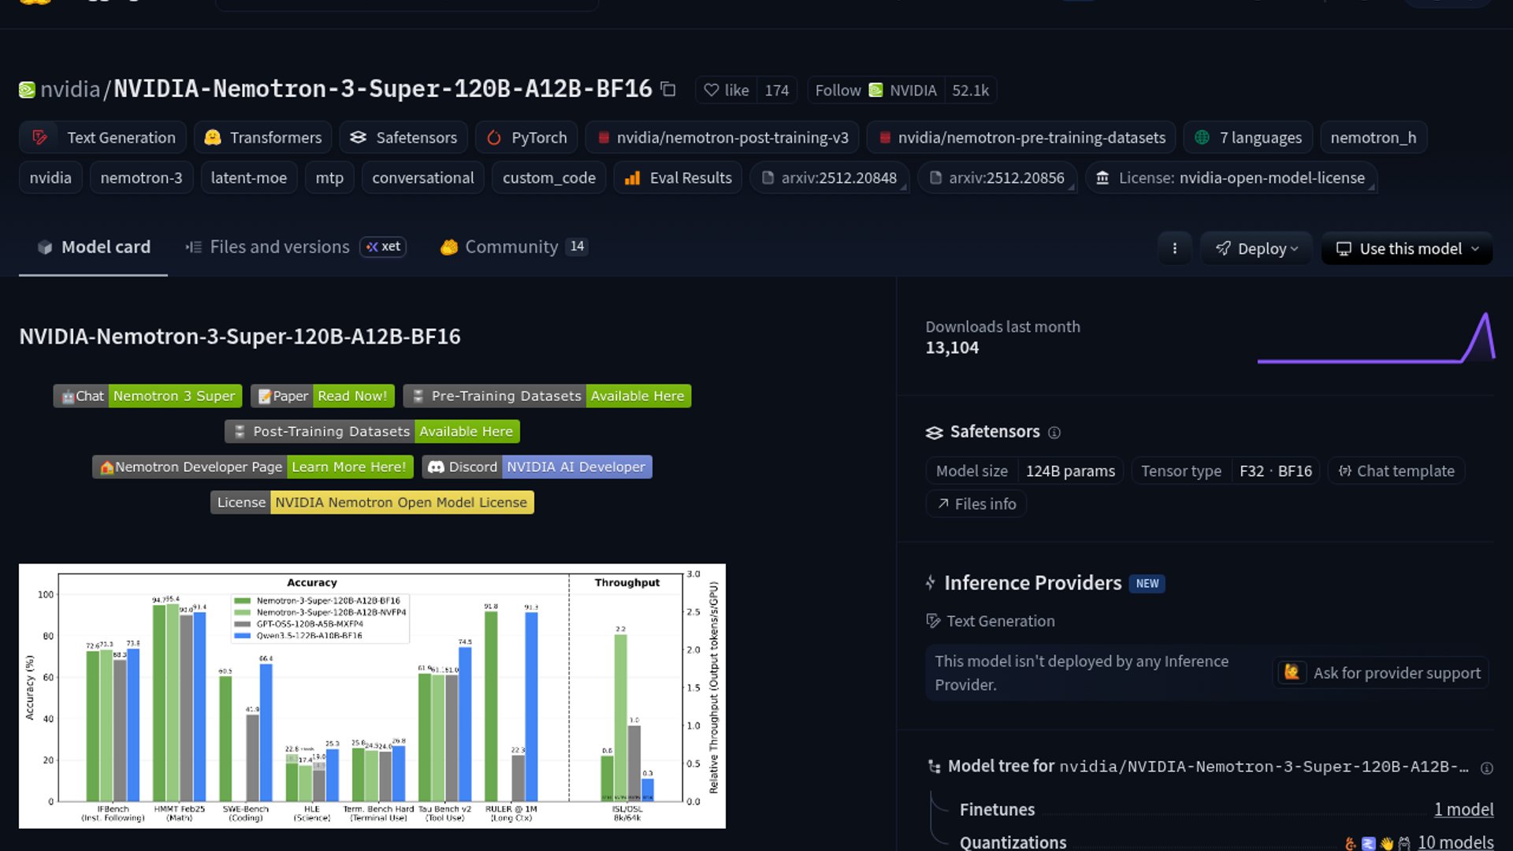Open Discord NVIDIA AI Developer badge
This screenshot has width=1513, height=851.
click(537, 467)
